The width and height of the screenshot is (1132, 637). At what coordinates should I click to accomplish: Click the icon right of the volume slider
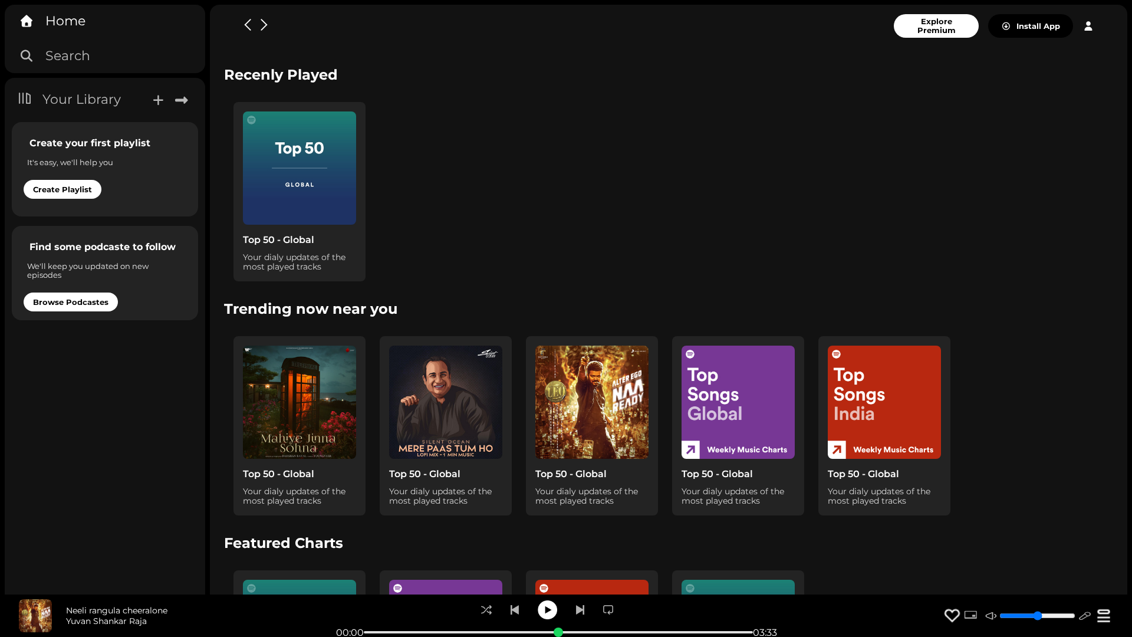point(1085,616)
